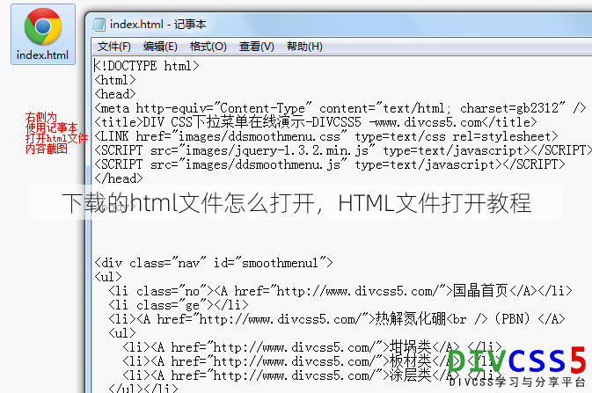This screenshot has height=393, width=592.
Task: Click the first '<ul>' line below div nav
Action: click(x=108, y=277)
